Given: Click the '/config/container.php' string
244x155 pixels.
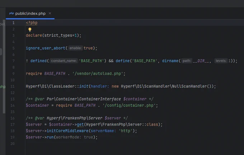Looking at the screenshot, I should (129, 106).
